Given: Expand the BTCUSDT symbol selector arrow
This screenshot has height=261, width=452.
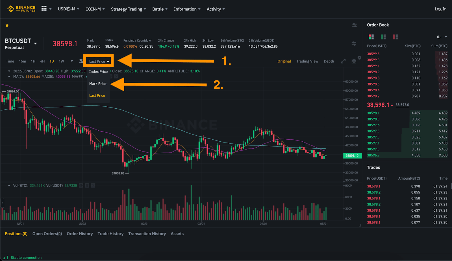Looking at the screenshot, I should pyautogui.click(x=35, y=43).
